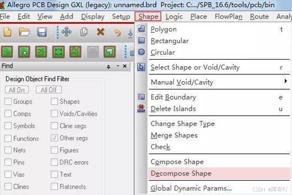Screen dimensions: 292x195
Task: Enable the Cline segs checkbox
Action: 54,126
